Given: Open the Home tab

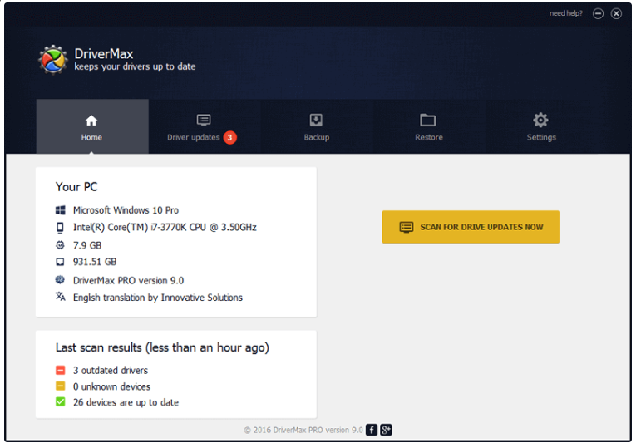Looking at the screenshot, I should click(92, 126).
